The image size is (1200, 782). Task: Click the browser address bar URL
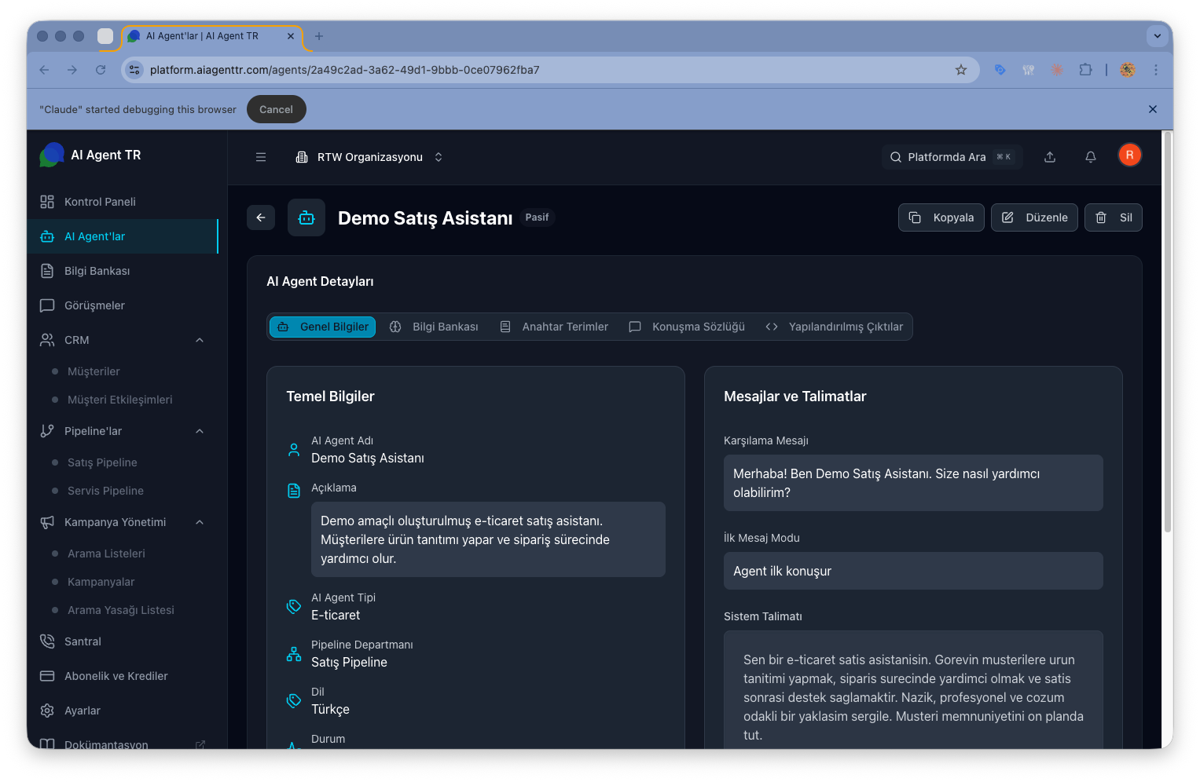click(x=344, y=70)
